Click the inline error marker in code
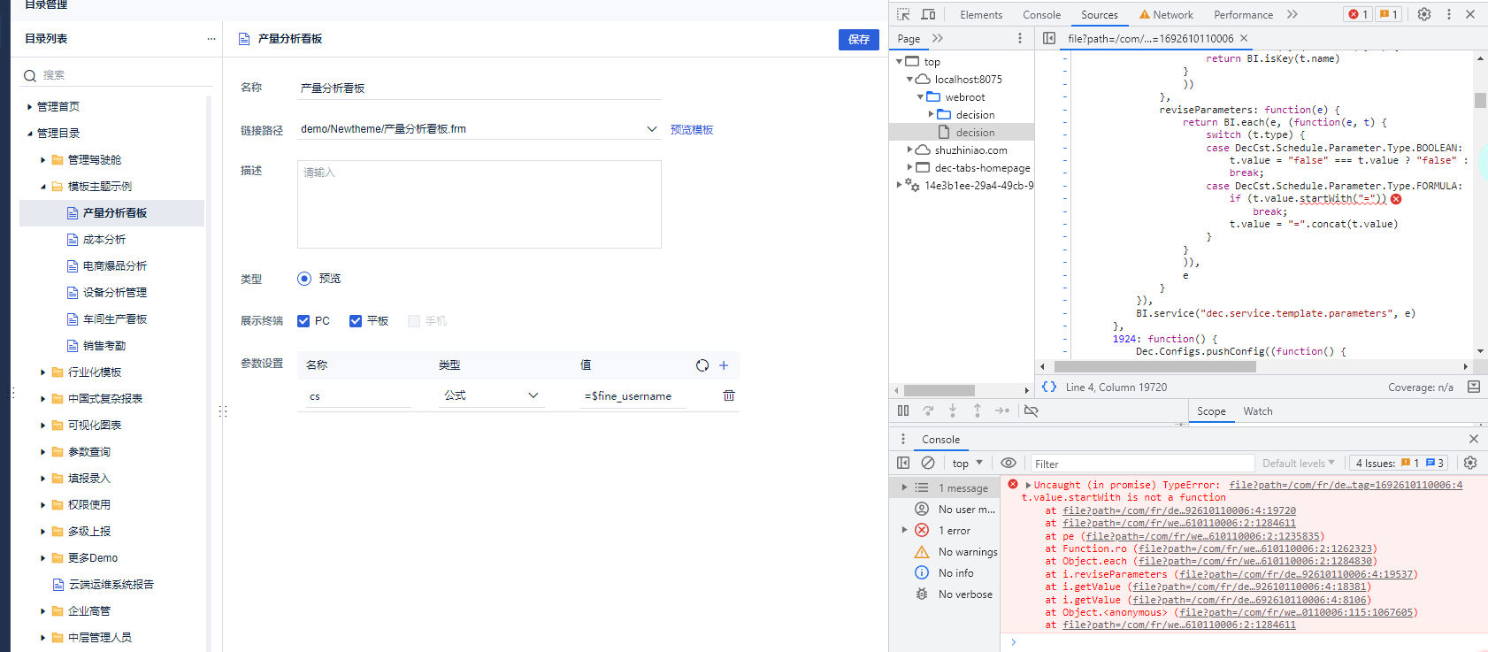1488x652 pixels. click(1396, 199)
